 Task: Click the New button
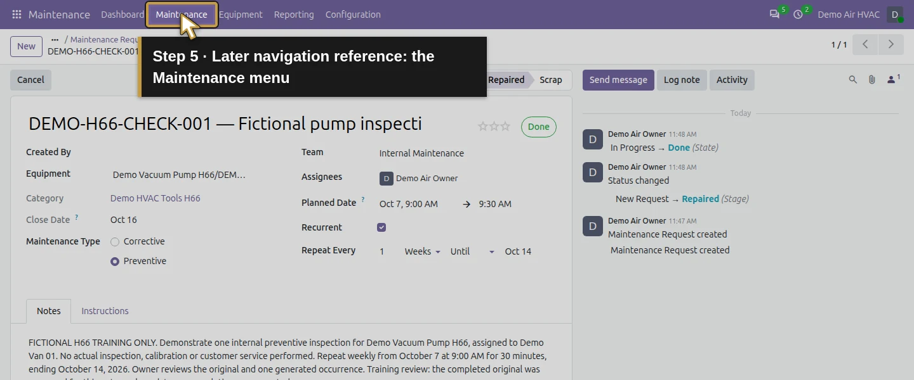point(26,46)
